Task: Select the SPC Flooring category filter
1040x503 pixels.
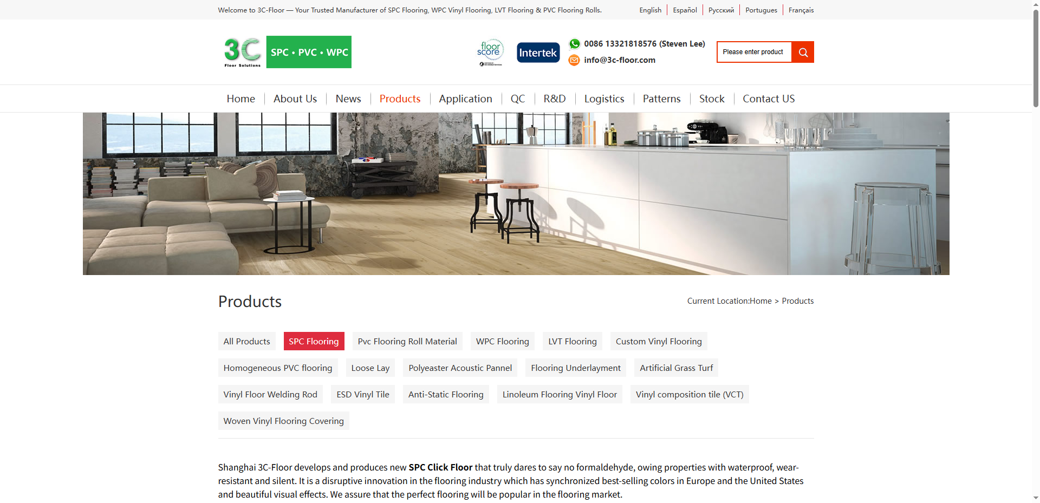Action: click(314, 341)
